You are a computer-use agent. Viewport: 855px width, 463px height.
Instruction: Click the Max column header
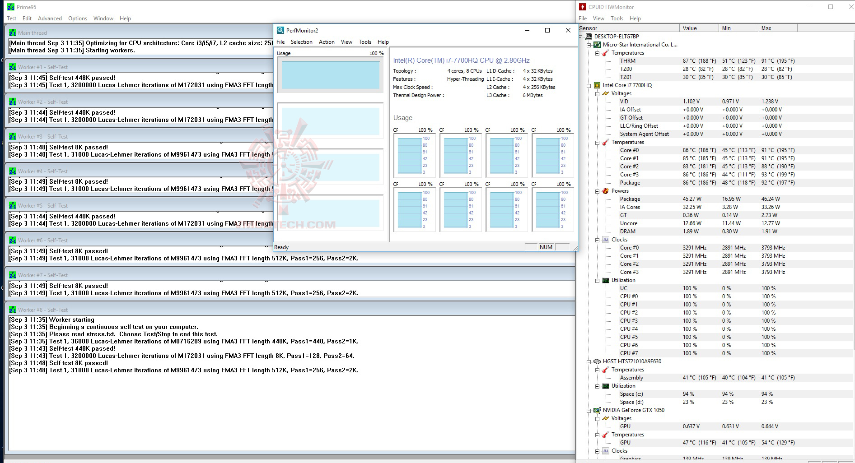point(777,28)
